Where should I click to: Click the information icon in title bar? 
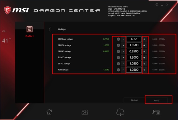(x=157, y=5)
